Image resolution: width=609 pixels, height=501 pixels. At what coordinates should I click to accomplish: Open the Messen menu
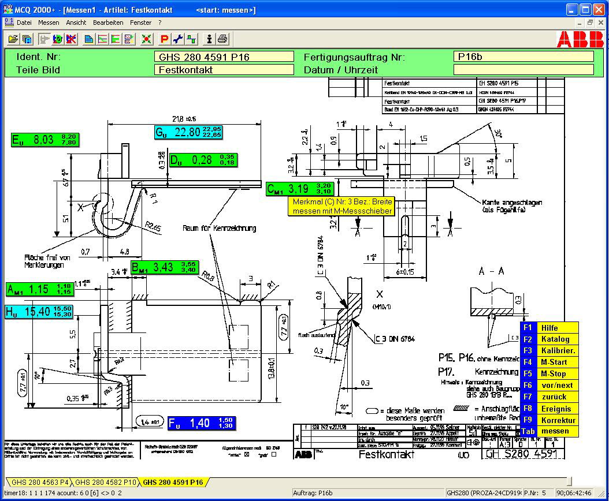click(49, 23)
